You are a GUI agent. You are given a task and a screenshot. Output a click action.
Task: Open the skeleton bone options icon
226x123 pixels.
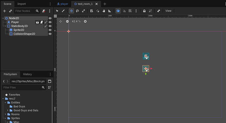tap(159, 11)
